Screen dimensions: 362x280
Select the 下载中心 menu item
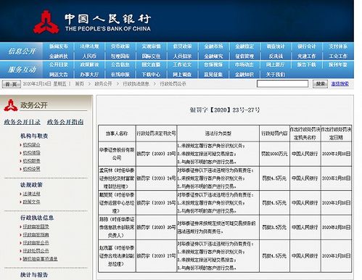[x=151, y=75]
